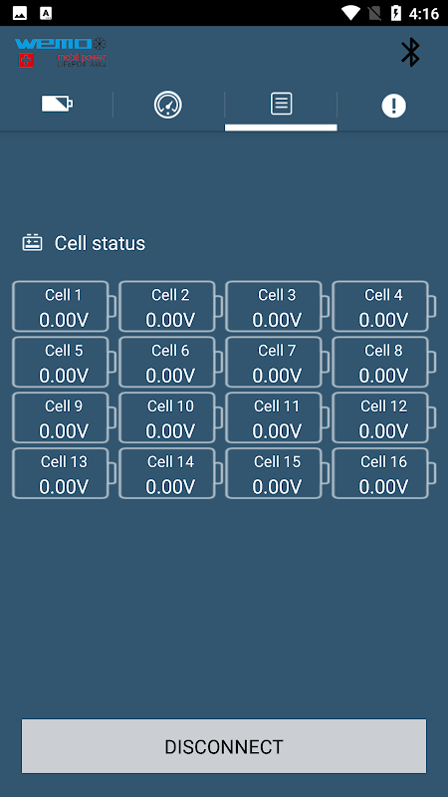Tap the Cell 13 battery tile
Screen dimensions: 448x797
point(64,472)
